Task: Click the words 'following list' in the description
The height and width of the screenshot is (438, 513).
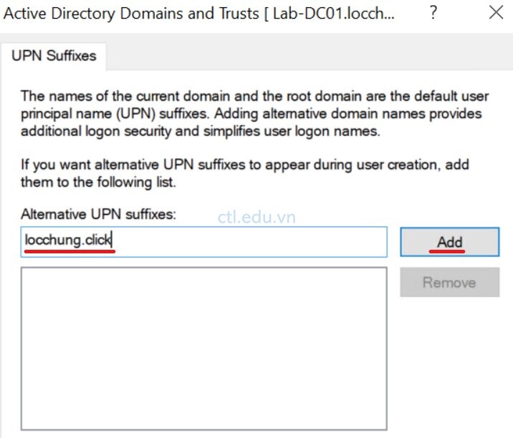Action: click(136, 182)
